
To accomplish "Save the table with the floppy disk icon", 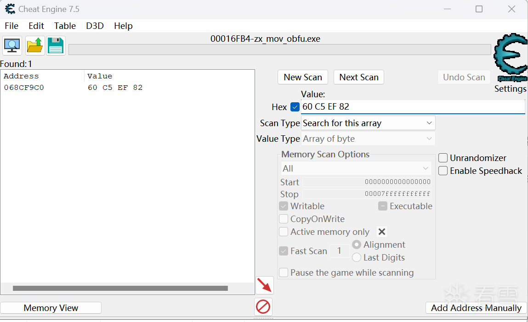I will pos(56,45).
